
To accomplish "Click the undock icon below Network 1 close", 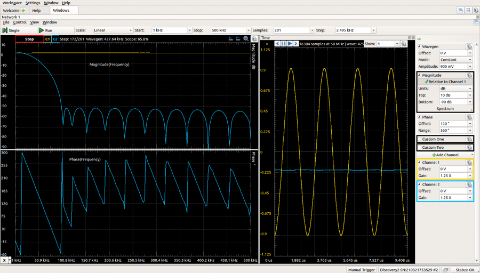I will (476, 22).
